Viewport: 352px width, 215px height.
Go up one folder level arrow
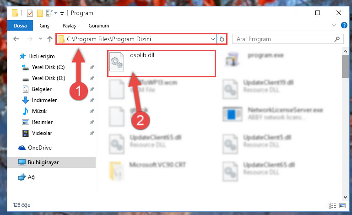coord(50,39)
